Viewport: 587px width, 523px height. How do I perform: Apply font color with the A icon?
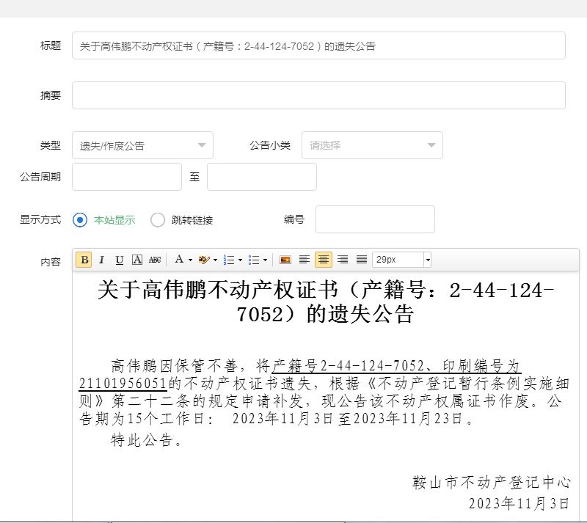pyautogui.click(x=179, y=260)
